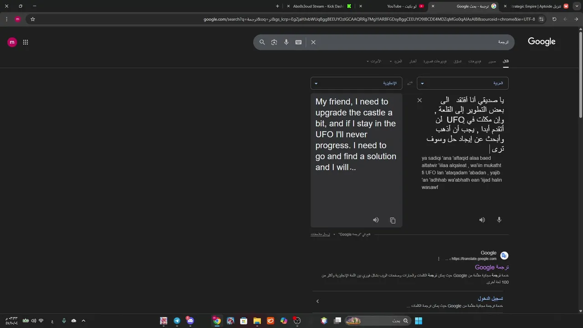Listen to the English translation
Screen dimensions: 583x328
point(376,220)
